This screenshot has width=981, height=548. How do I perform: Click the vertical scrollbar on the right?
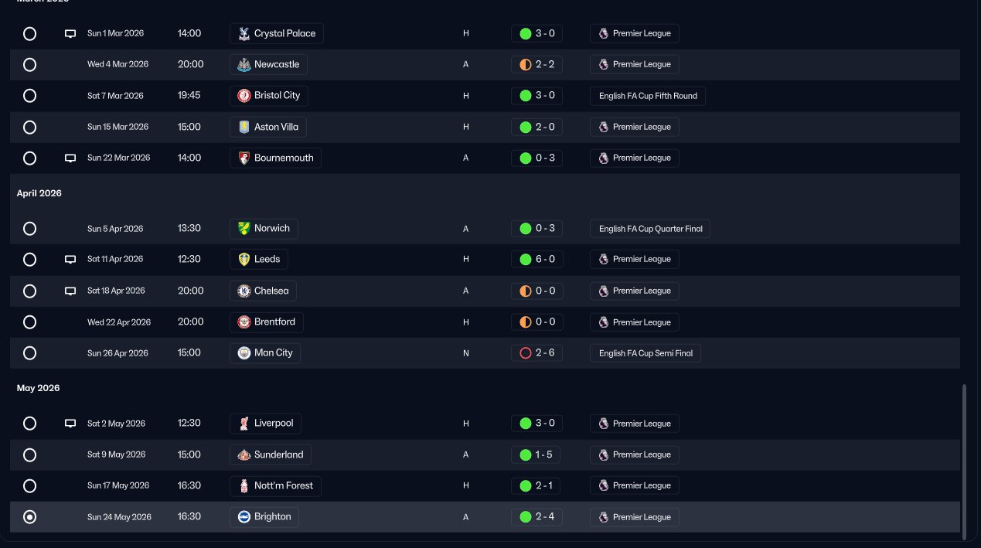[x=964, y=461]
